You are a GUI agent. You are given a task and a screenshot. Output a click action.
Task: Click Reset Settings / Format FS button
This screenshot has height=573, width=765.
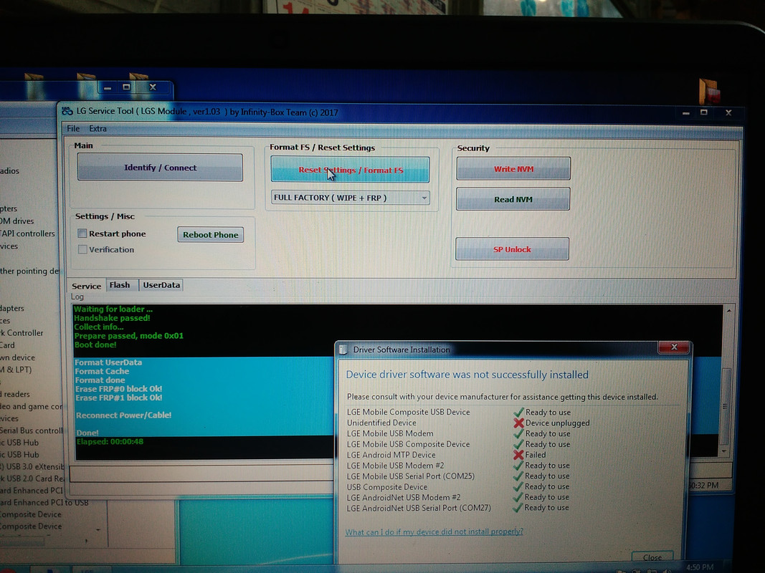click(351, 170)
